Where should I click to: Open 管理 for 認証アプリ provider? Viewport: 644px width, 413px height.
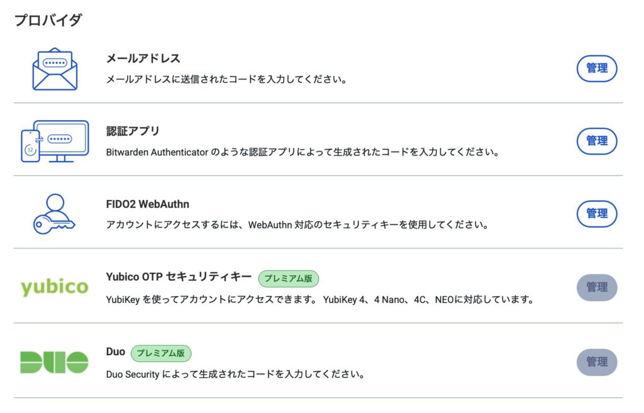coord(597,141)
